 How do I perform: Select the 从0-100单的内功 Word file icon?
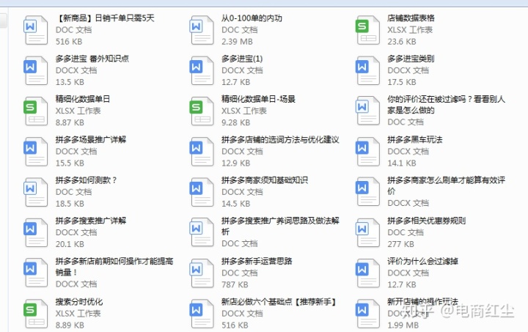coord(202,30)
